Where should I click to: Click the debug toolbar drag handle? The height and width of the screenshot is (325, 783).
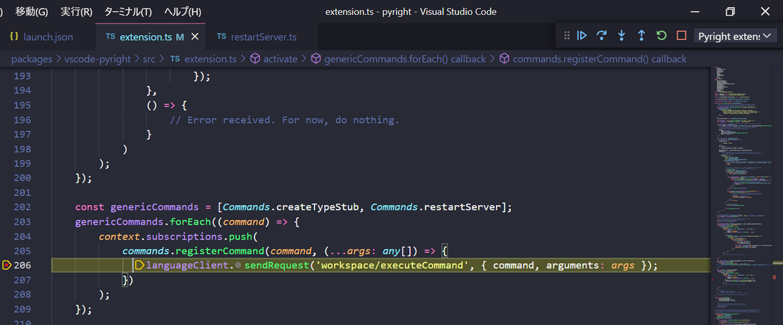[x=566, y=36]
